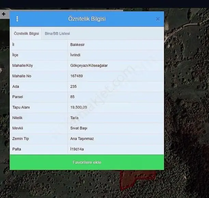Viewport: 209px width, 198px height.
Task: Click the Parsel value 85
Action: coord(72,97)
